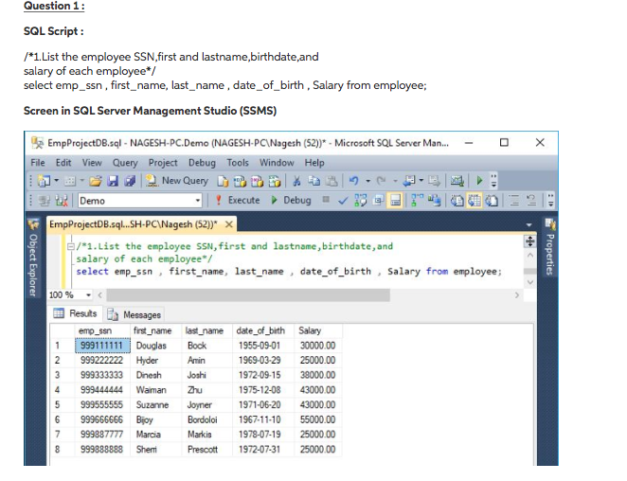Click the Query Options icon
This screenshot has height=481, width=627.
click(x=378, y=201)
